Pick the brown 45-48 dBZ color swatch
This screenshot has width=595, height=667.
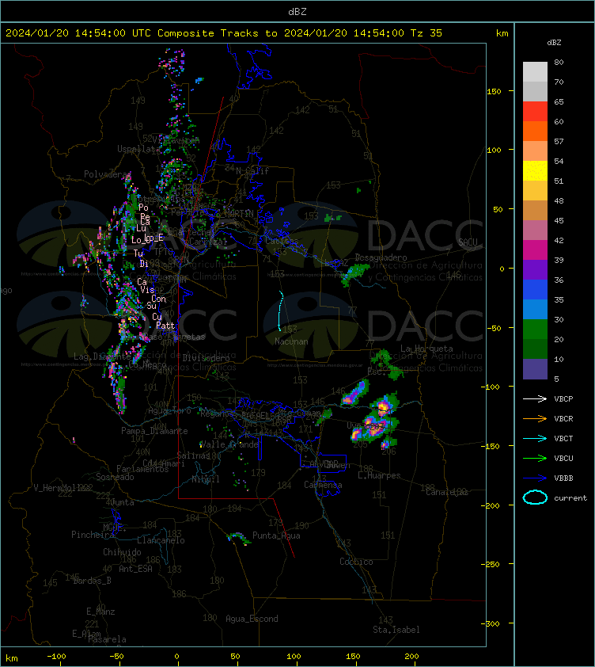click(x=535, y=211)
